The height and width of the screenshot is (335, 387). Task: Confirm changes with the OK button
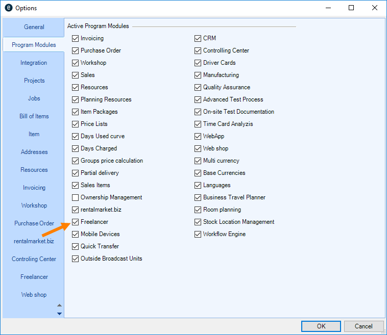[x=321, y=326]
